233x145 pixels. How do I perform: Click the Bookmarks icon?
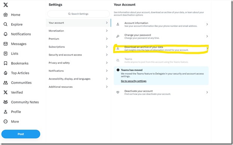pyautogui.click(x=6, y=63)
